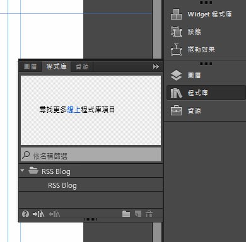Viewport: 246px width, 242px height.
Task: Switch to the 圖層 tab
Action: click(x=30, y=67)
